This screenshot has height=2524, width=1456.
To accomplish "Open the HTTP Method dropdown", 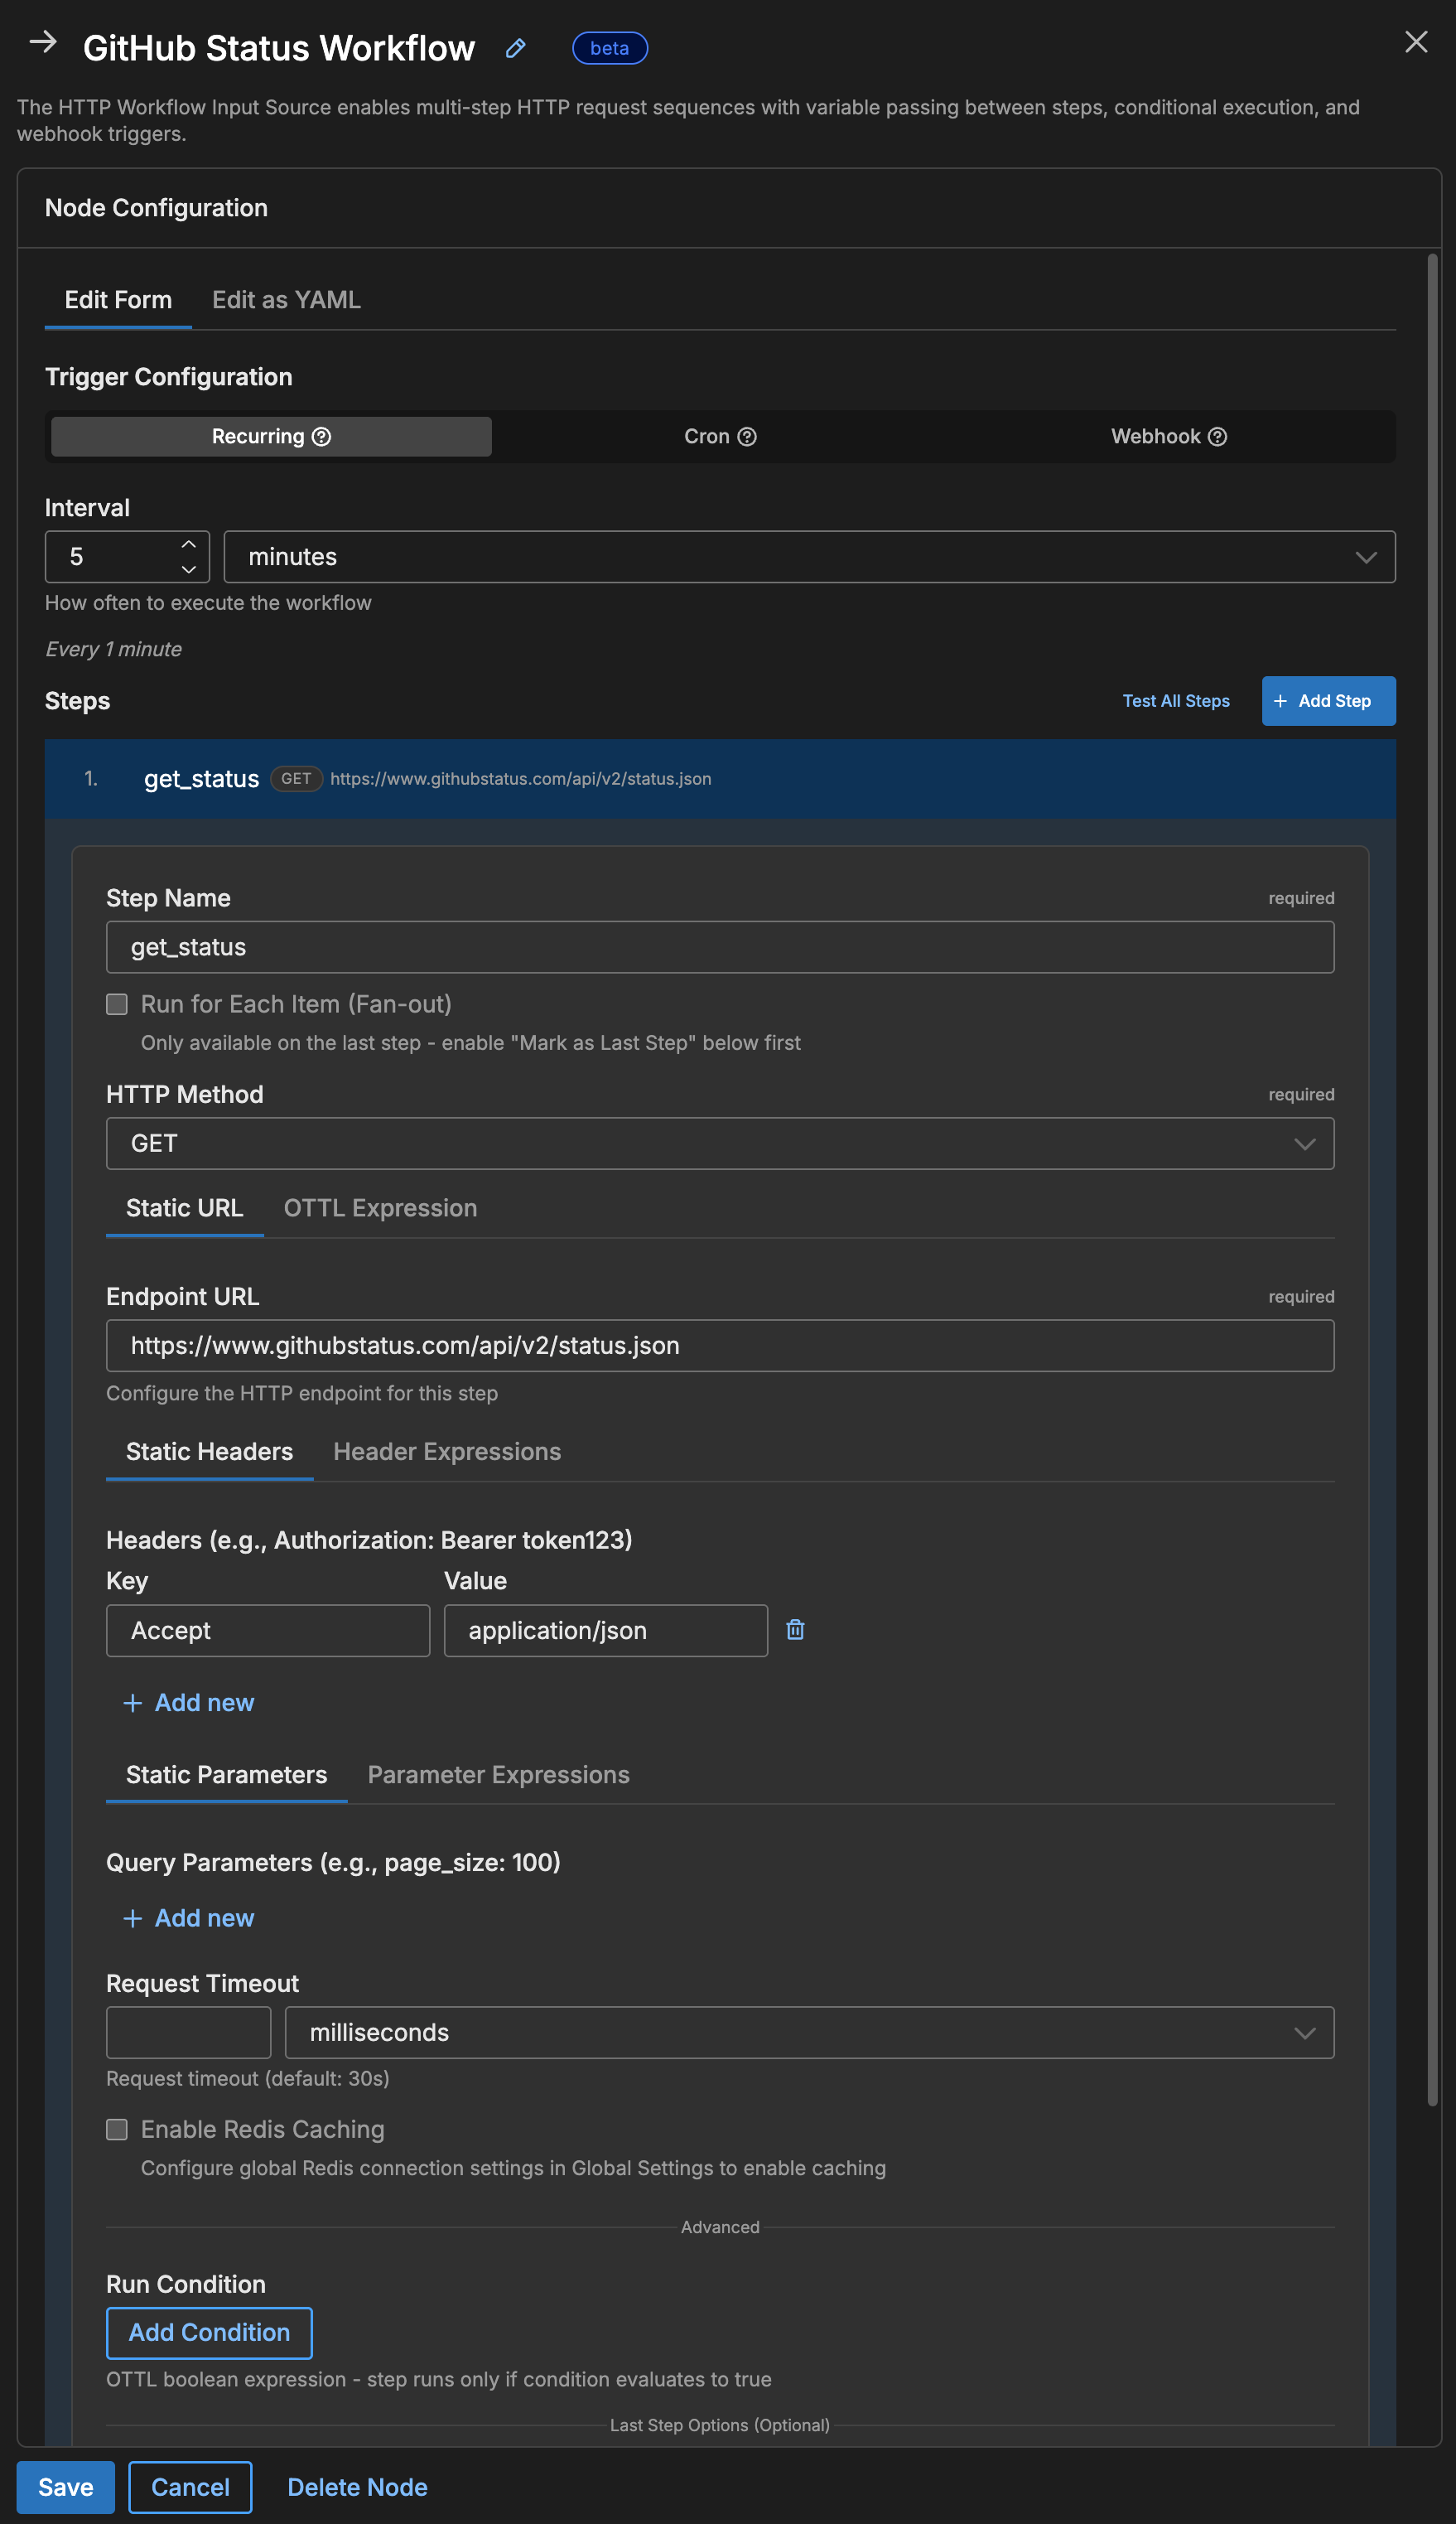I will tap(1305, 1143).
